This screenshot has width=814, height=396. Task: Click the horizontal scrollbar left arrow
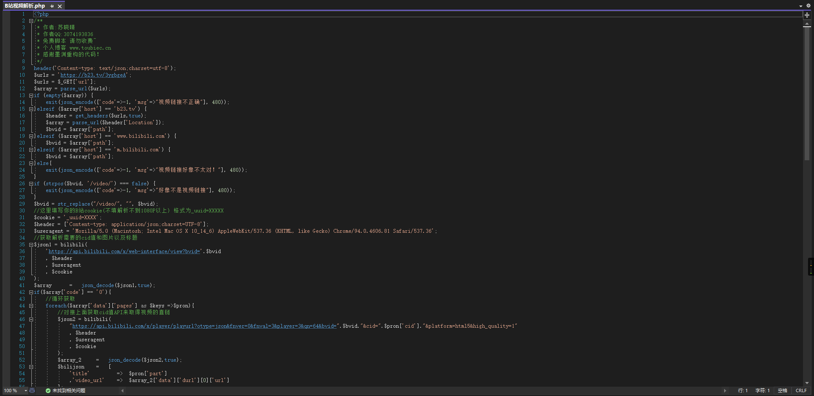click(x=123, y=390)
